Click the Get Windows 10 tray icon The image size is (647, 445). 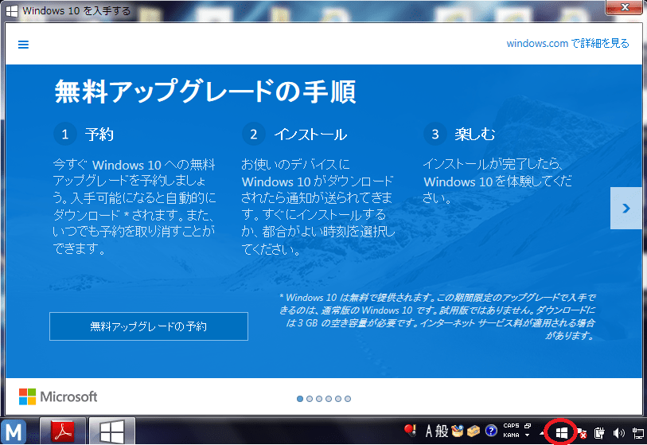click(x=562, y=433)
